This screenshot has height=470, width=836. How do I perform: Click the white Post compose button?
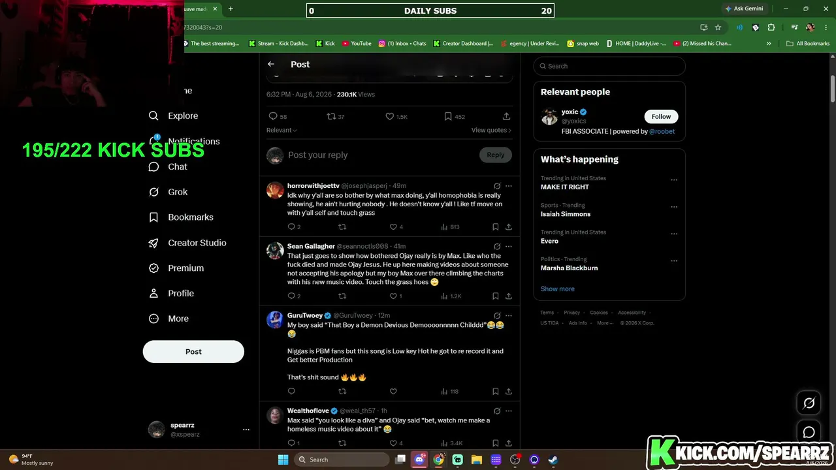click(193, 351)
